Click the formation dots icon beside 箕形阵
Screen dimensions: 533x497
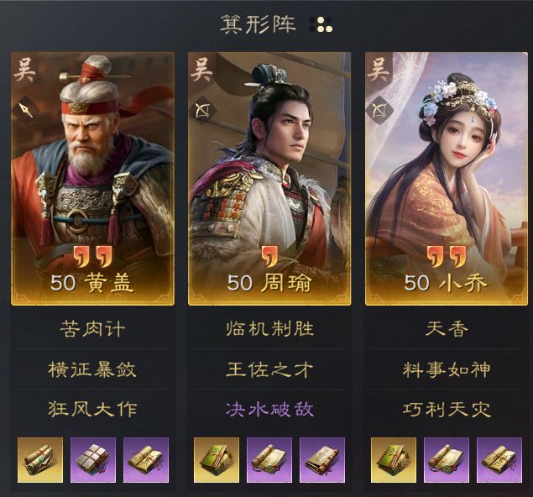[321, 25]
